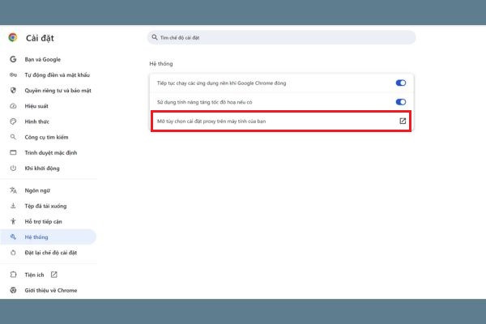Click the shield icon for Quyền riêng tư
Image resolution: width=486 pixels, height=324 pixels.
click(13, 90)
